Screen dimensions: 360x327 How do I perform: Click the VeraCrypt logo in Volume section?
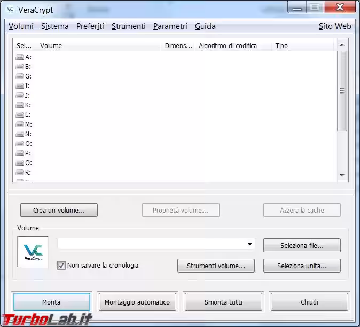[x=33, y=252]
